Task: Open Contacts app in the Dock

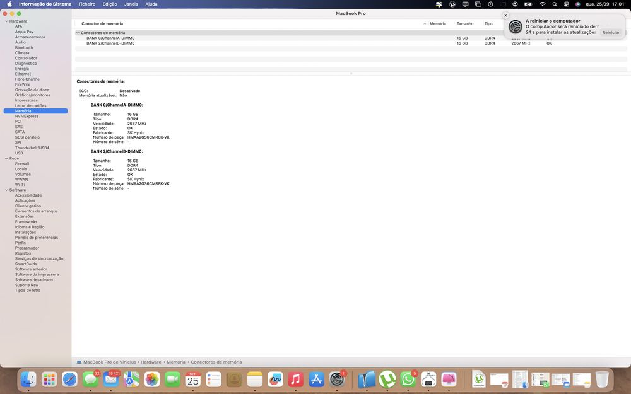Action: click(234, 379)
